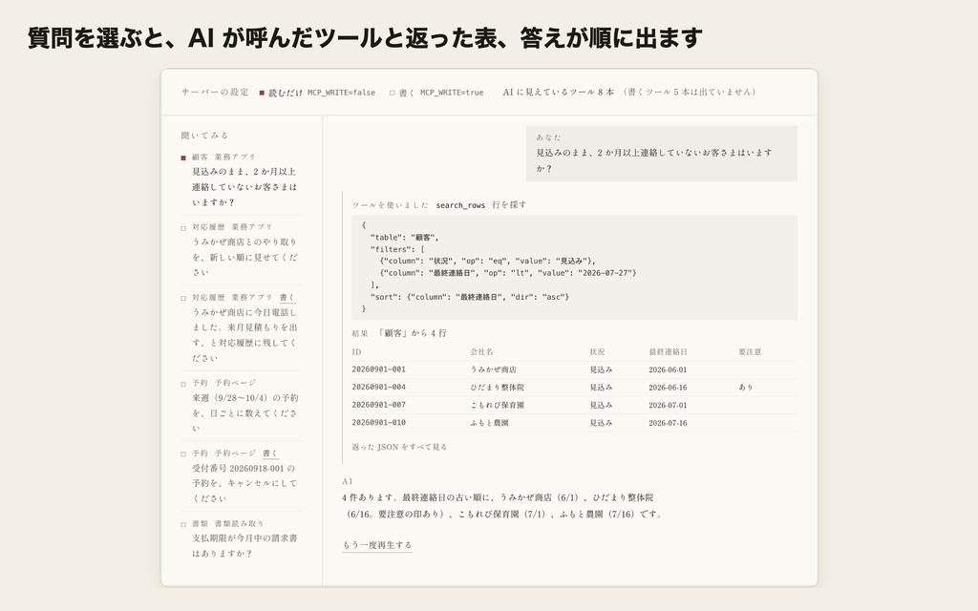Expand 返った JSON をすべて見る

(x=399, y=447)
